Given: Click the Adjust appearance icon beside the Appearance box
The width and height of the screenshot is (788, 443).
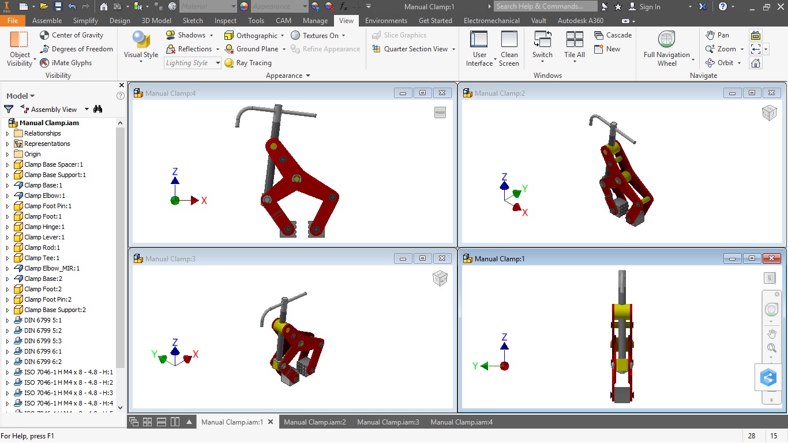Looking at the screenshot, I should pyautogui.click(x=316, y=6).
